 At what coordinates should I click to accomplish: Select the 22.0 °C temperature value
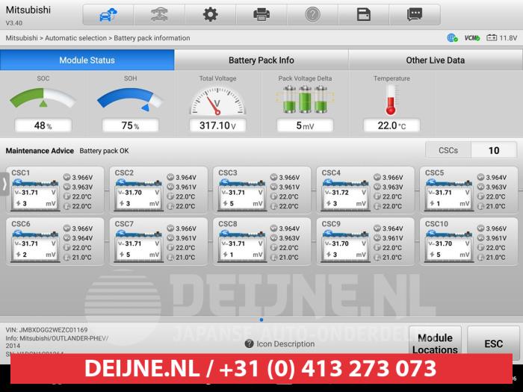click(x=392, y=125)
